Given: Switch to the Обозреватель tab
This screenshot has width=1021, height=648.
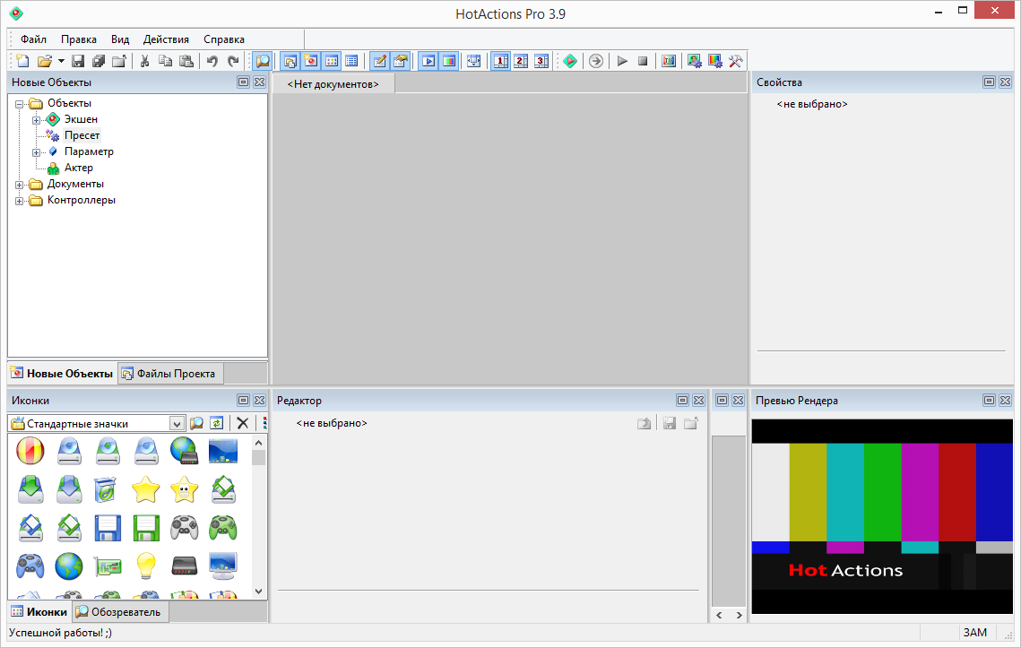Looking at the screenshot, I should click(x=120, y=612).
